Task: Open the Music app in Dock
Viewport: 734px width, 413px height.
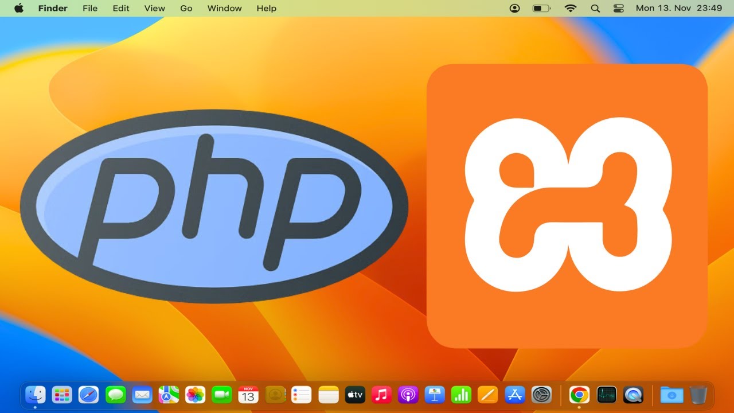Action: 381,395
